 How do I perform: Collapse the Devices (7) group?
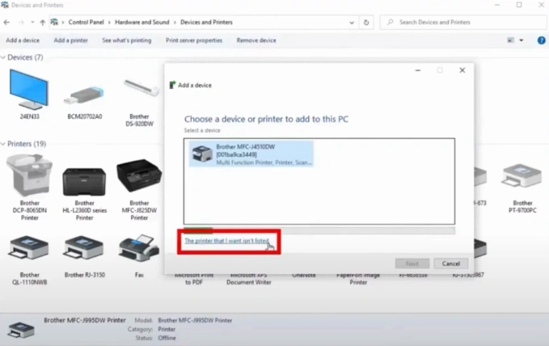coord(4,58)
